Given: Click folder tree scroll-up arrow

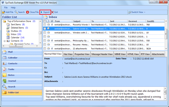Looking at the screenshot, I should [40, 21].
